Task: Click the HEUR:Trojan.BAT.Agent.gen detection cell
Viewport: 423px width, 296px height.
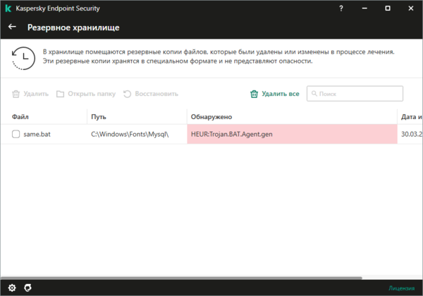Action: point(292,134)
